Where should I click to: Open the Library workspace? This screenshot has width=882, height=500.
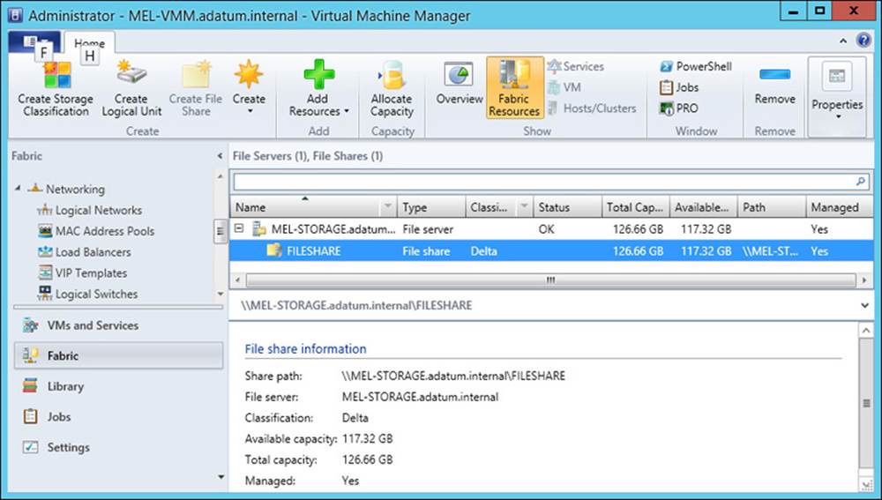pyautogui.click(x=119, y=386)
